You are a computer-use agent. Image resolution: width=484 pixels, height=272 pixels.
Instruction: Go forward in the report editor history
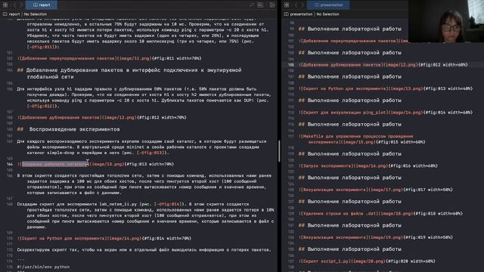click(x=21, y=5)
